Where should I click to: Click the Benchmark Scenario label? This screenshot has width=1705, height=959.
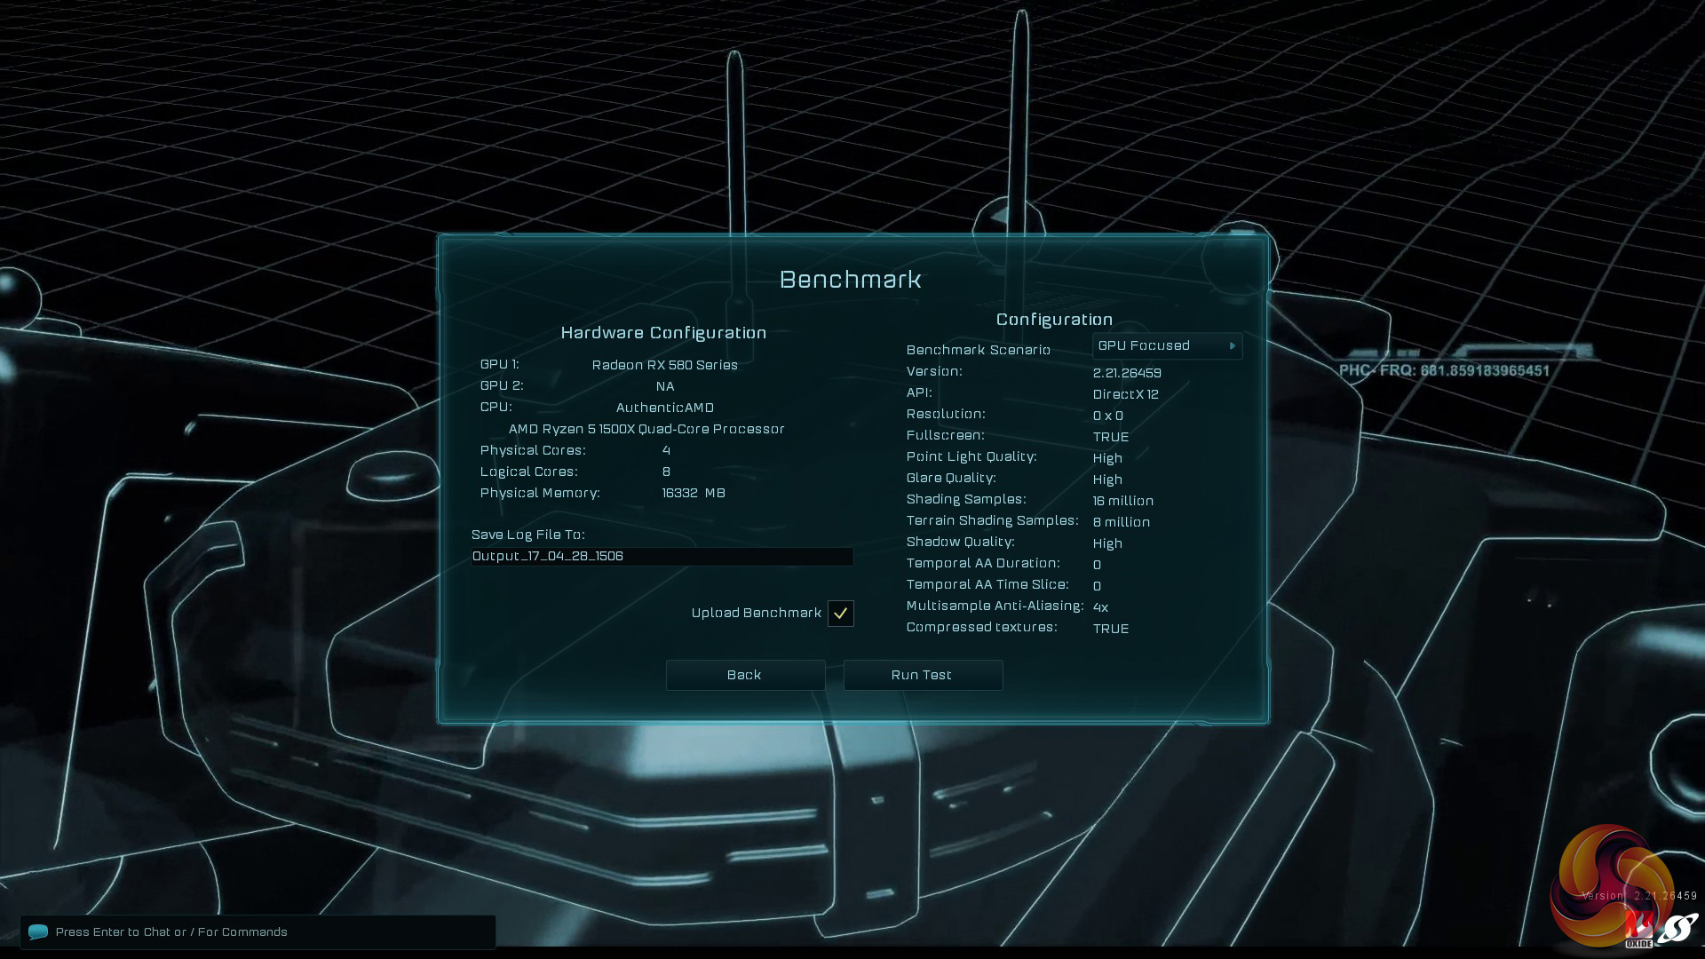click(978, 350)
